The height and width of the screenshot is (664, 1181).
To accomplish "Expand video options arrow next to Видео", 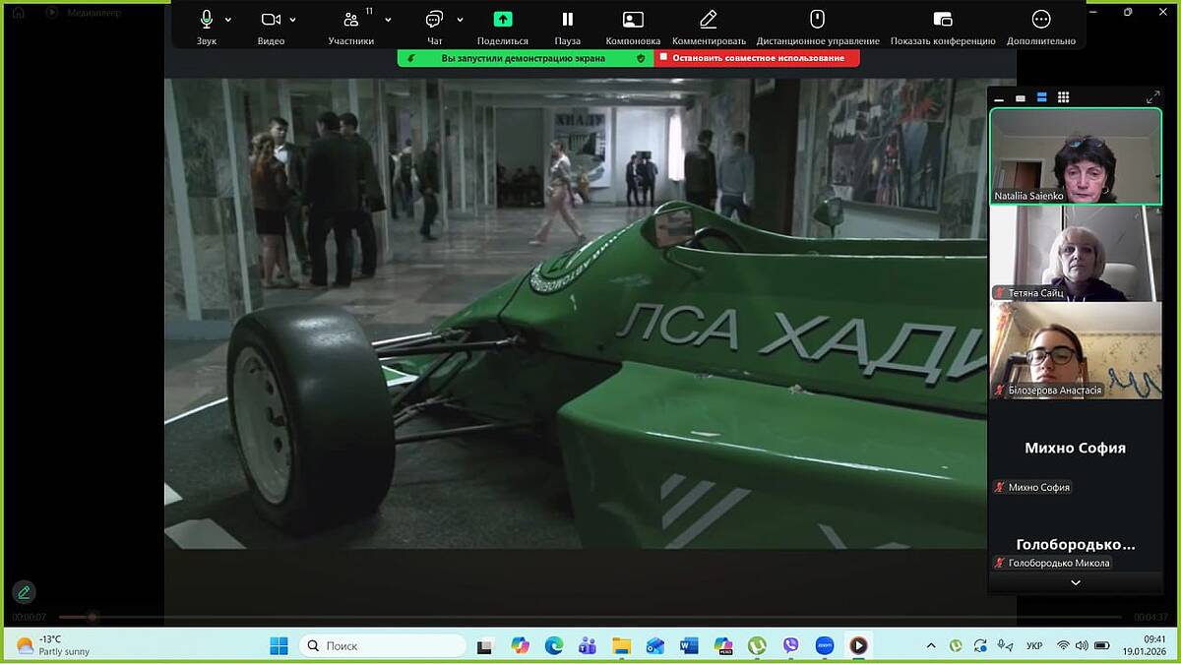I will tap(292, 20).
